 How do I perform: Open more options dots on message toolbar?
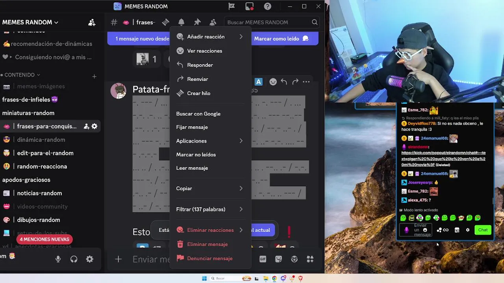tap(306, 82)
